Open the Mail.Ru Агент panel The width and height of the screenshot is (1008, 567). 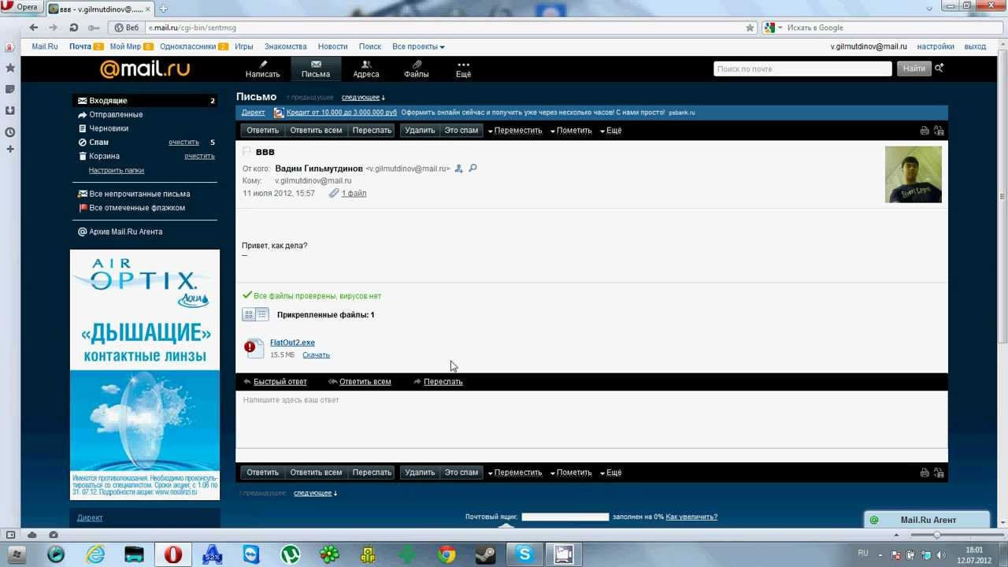point(927,520)
